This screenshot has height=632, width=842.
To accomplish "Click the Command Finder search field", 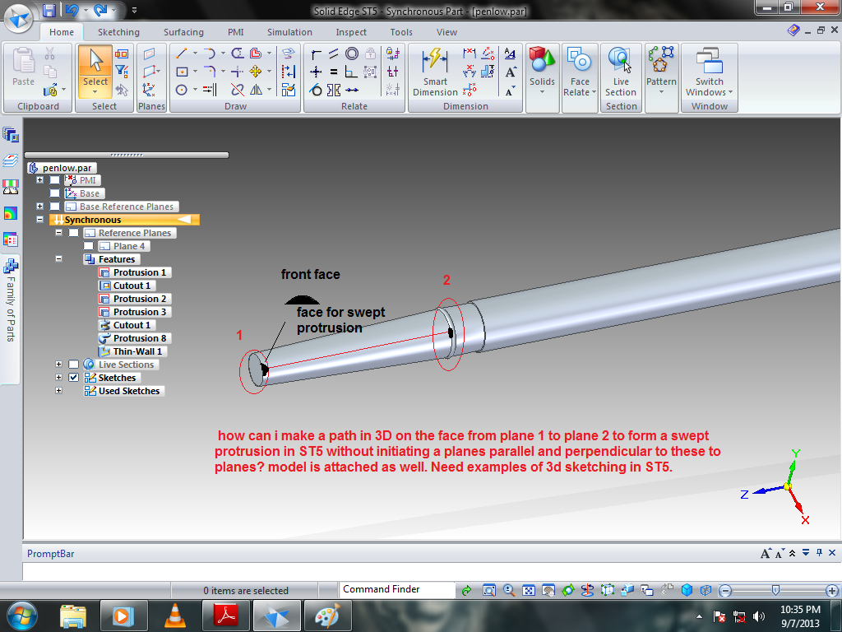I will coord(397,589).
